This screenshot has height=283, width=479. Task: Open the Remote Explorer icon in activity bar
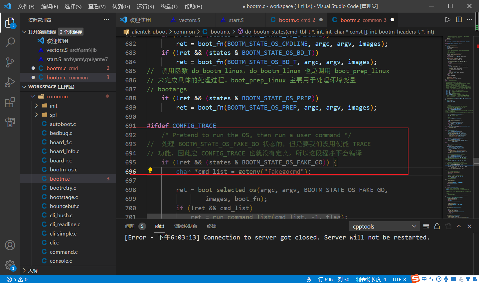pos(10,122)
